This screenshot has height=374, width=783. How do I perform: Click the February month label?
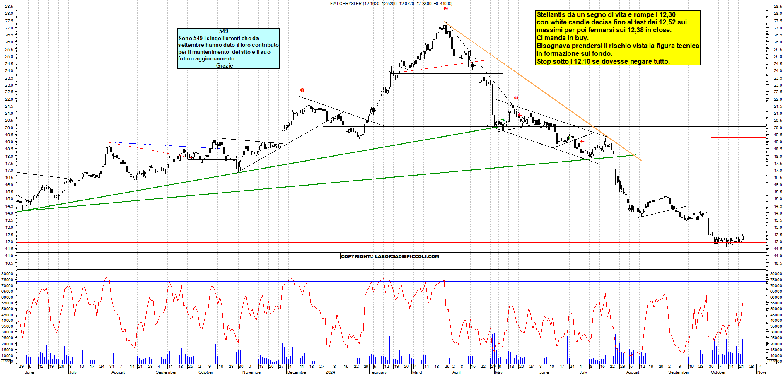pyautogui.click(x=377, y=372)
